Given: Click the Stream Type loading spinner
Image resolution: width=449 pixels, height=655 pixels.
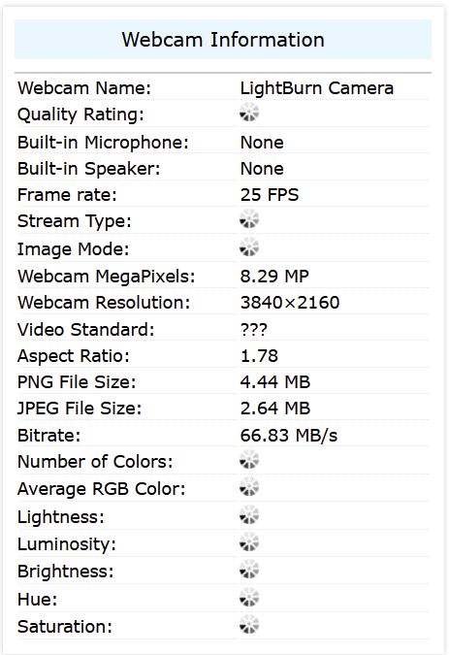Looking at the screenshot, I should click(249, 219).
